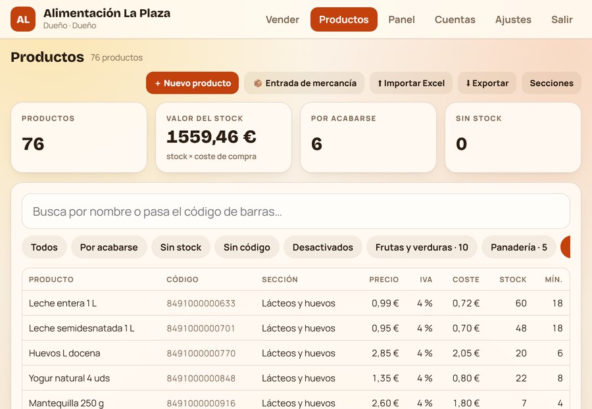The width and height of the screenshot is (592, 409).
Task: Click the Sin stock summary card
Action: click(x=513, y=137)
